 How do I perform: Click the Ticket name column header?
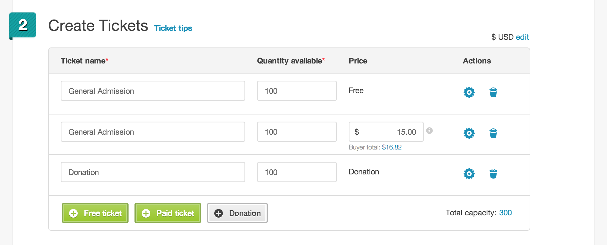coord(85,61)
